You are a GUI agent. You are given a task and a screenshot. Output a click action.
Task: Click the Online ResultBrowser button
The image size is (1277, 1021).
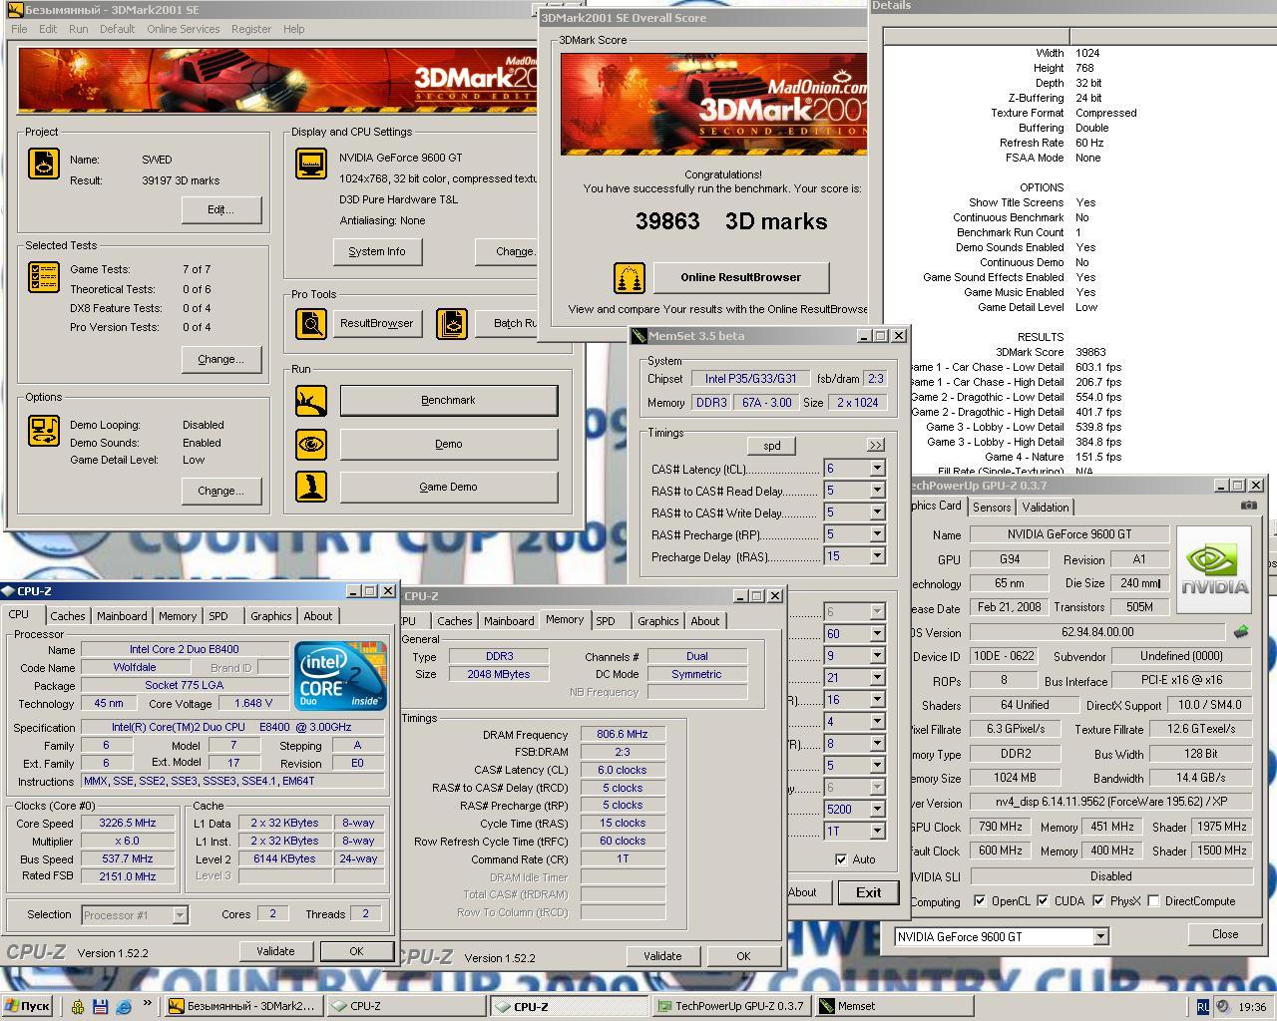coord(740,277)
